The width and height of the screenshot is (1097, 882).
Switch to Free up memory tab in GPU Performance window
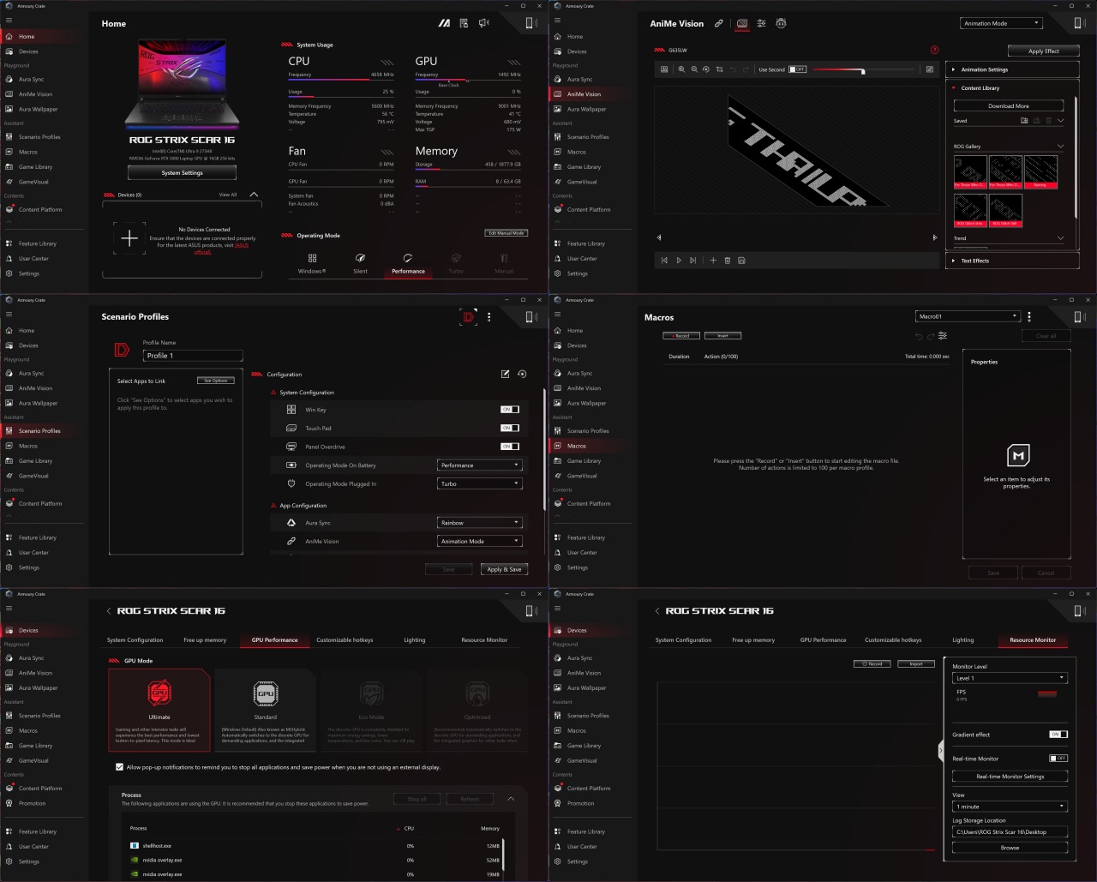click(x=205, y=640)
